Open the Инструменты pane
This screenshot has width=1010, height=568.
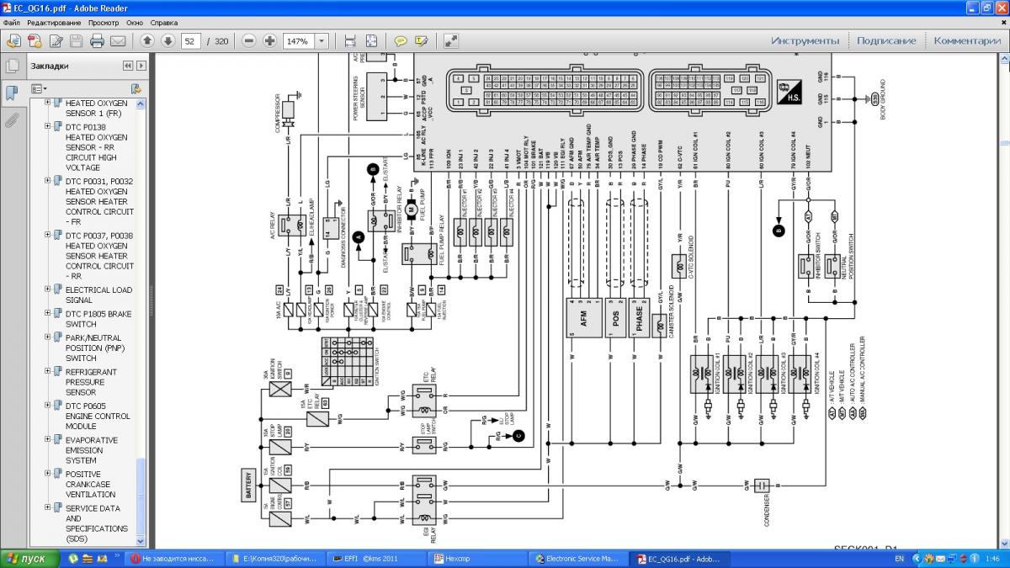pos(805,40)
